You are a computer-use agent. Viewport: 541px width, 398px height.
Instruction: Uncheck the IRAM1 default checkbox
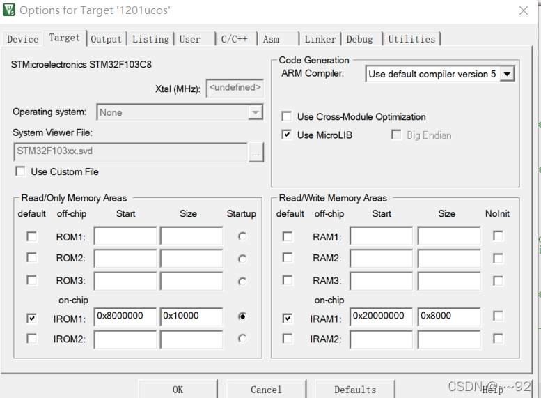pyautogui.click(x=288, y=319)
